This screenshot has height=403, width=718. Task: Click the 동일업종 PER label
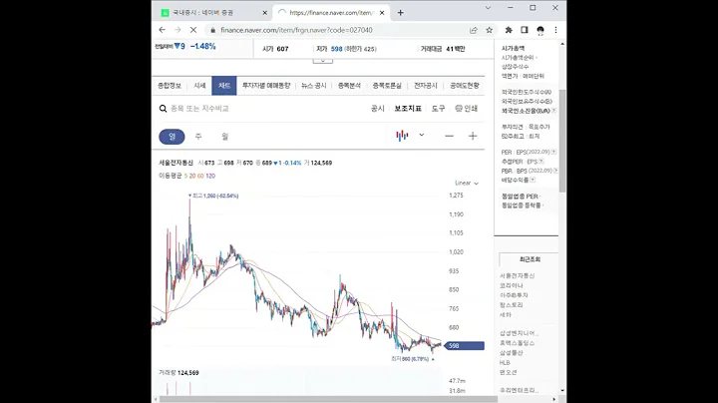point(520,196)
